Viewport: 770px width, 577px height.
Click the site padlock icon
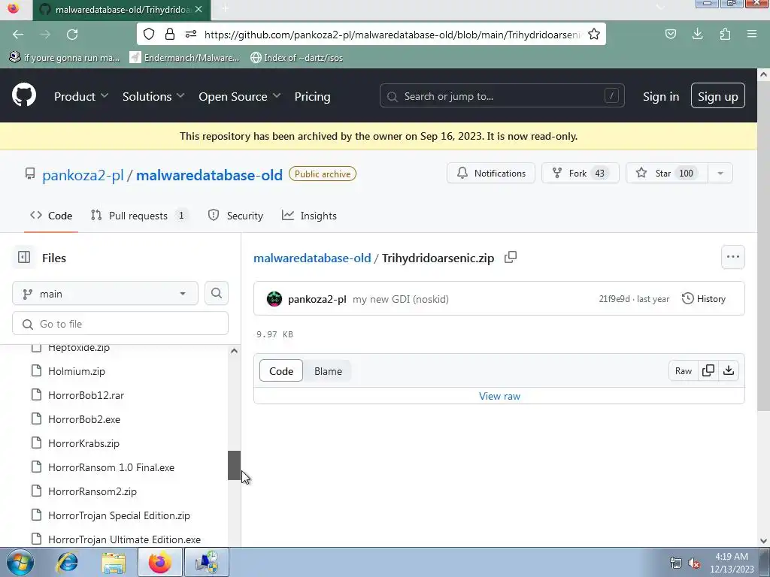click(170, 34)
